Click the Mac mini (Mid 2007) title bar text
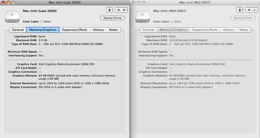The image size is (260, 138). point(195,3)
